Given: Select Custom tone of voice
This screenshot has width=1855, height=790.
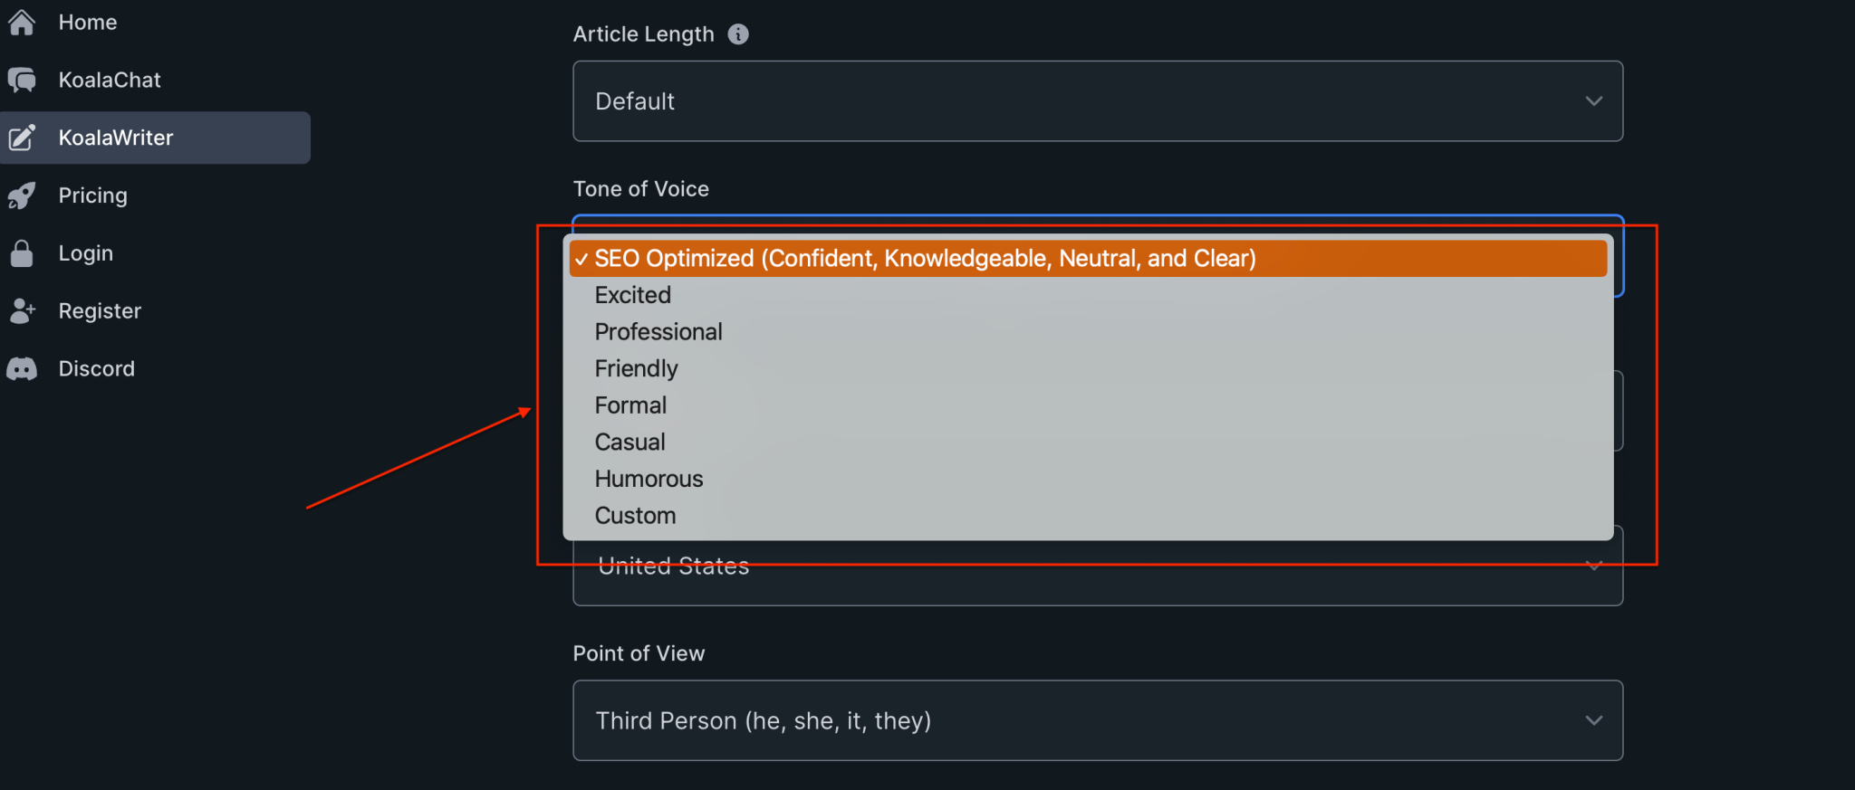Looking at the screenshot, I should click(x=1088, y=516).
